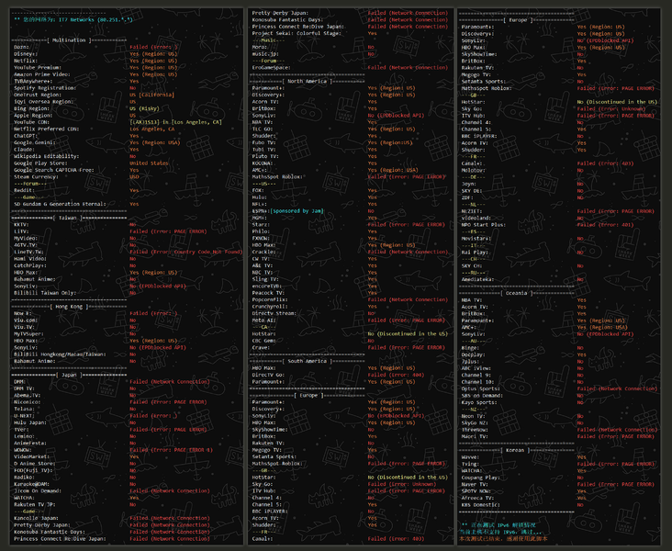Select the 'music.jp:' label
The image size is (672, 551).
tap(265, 54)
